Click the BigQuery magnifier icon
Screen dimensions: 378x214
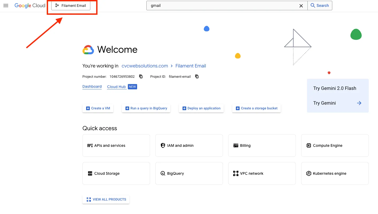coord(163,173)
